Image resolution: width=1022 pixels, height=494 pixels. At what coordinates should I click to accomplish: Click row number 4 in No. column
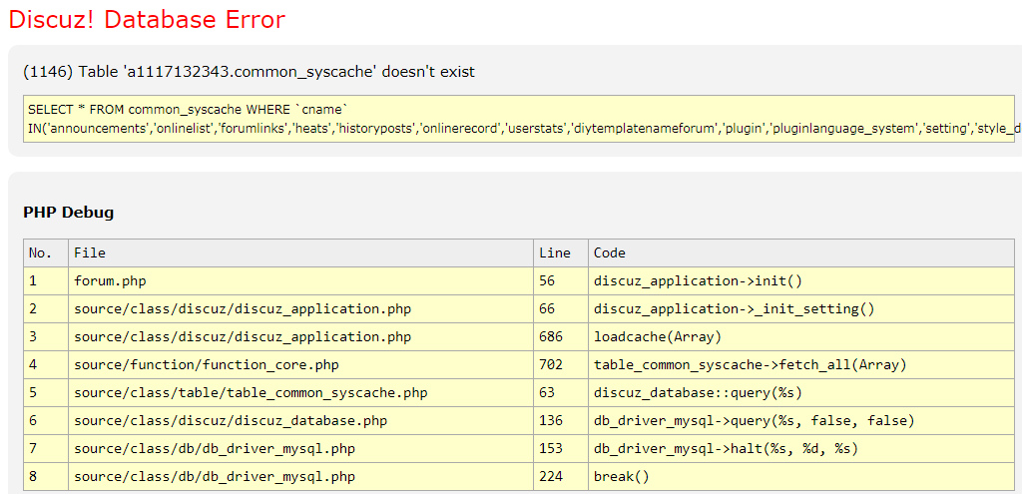(46, 365)
